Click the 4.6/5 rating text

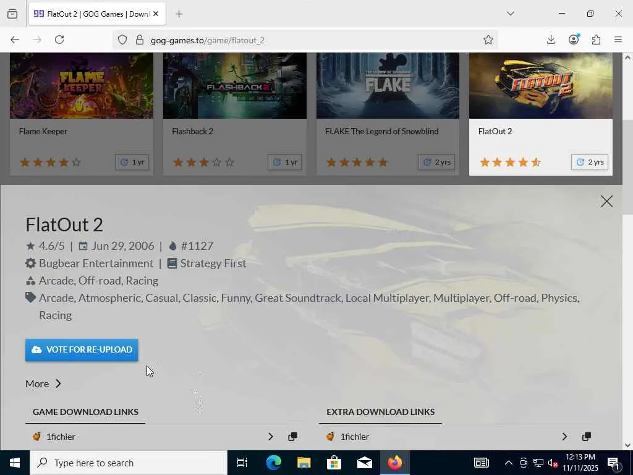tap(52, 246)
